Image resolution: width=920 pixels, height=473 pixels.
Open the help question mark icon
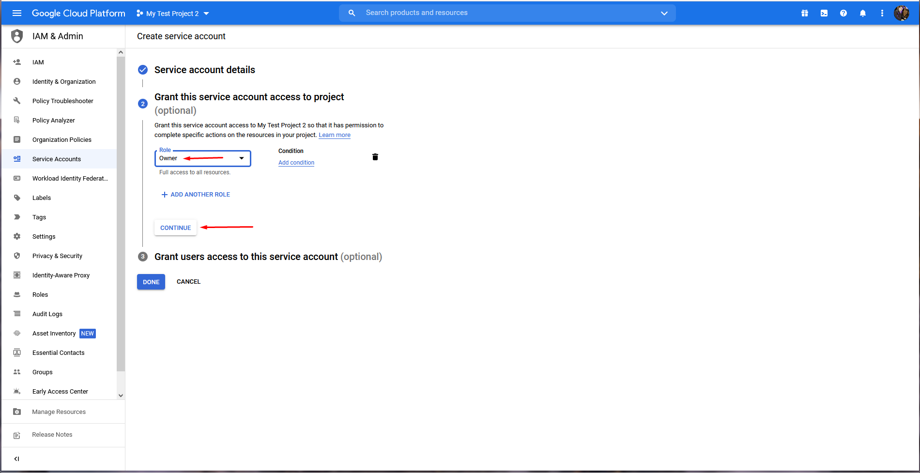(x=843, y=13)
